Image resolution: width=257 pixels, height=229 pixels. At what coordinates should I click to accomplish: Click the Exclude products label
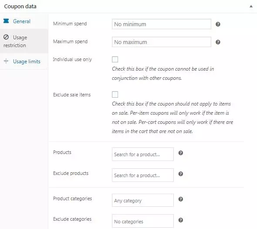click(71, 173)
